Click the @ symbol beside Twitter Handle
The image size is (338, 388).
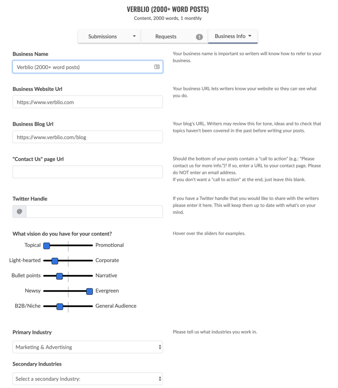pyautogui.click(x=19, y=212)
